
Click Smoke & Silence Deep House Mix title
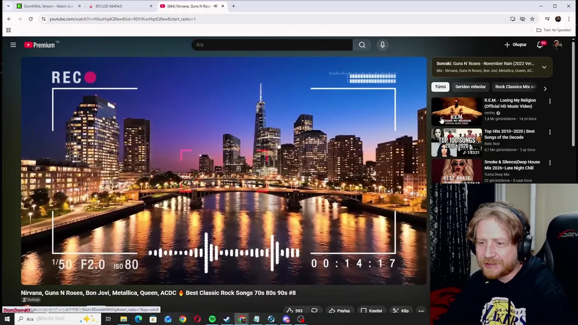(512, 165)
